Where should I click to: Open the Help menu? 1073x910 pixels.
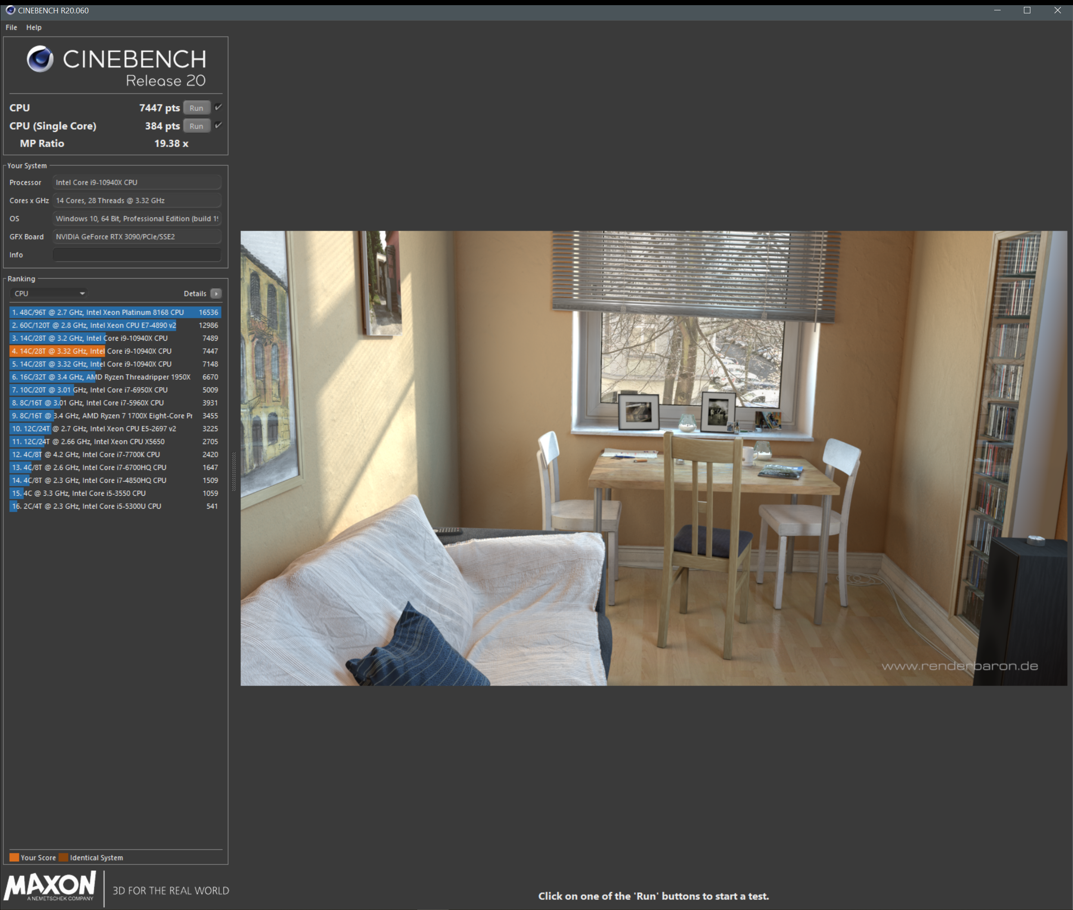[34, 27]
